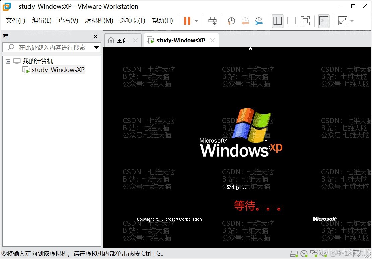This screenshot has height=259, width=372.
Task: Toggle the console view toolbar button
Action: tap(324, 21)
